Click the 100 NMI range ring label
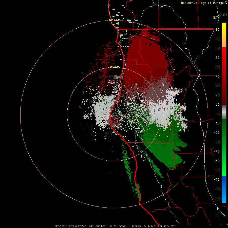 point(114,20)
